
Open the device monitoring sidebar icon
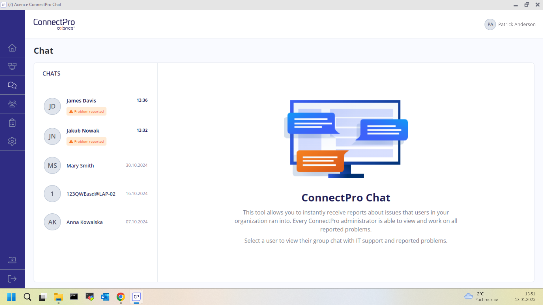pyautogui.click(x=12, y=66)
